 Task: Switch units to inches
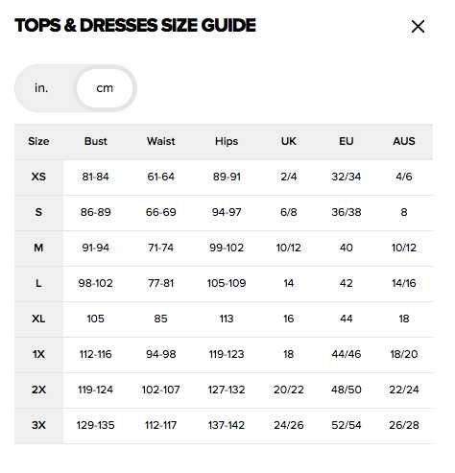(41, 88)
